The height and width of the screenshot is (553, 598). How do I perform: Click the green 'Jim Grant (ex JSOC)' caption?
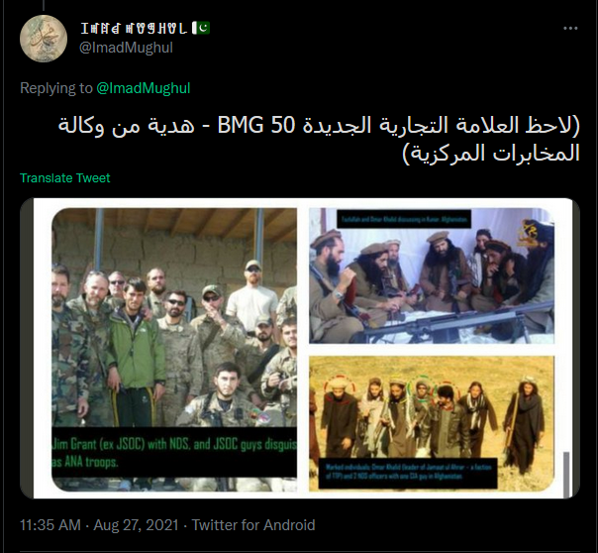pos(174,453)
